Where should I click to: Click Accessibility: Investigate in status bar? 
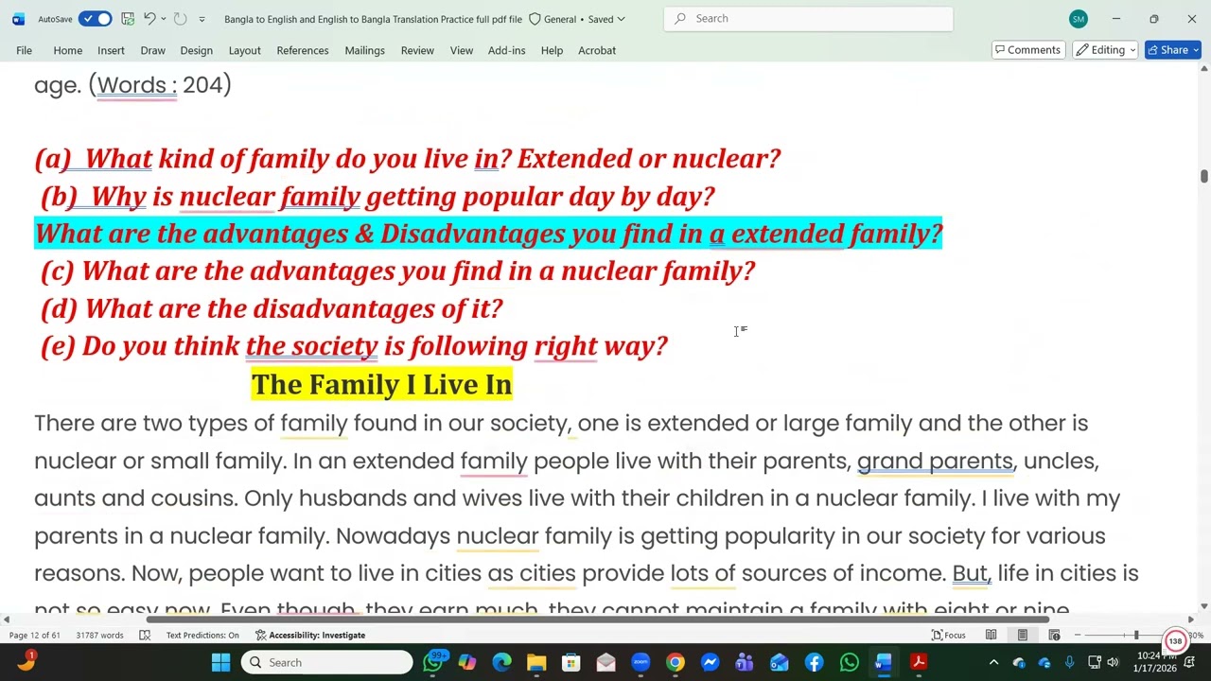(x=310, y=636)
